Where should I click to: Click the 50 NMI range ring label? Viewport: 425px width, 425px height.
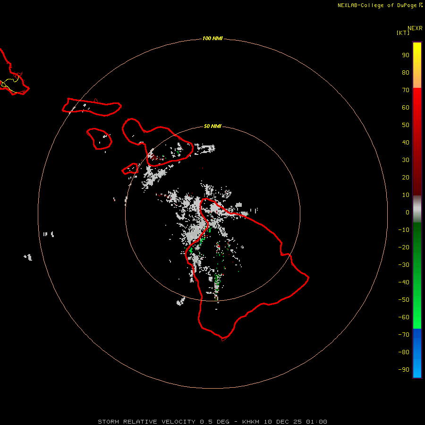coord(212,126)
